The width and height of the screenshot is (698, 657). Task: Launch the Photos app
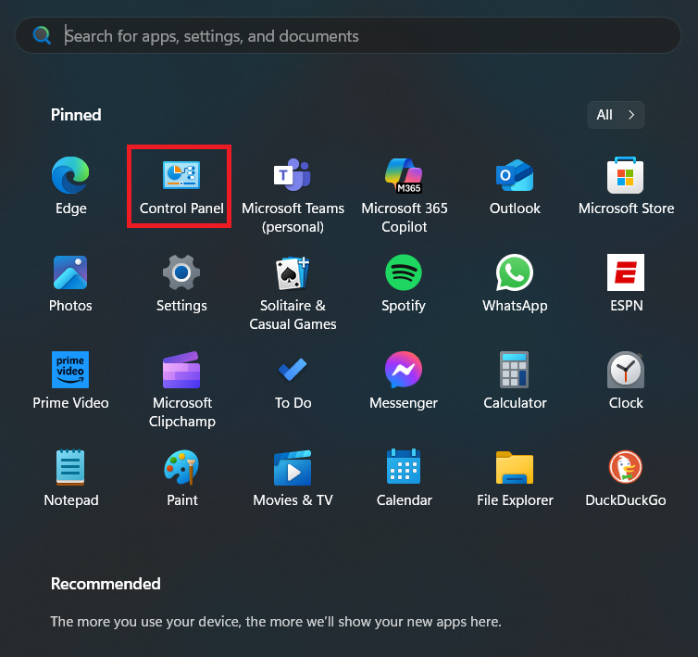pyautogui.click(x=70, y=283)
